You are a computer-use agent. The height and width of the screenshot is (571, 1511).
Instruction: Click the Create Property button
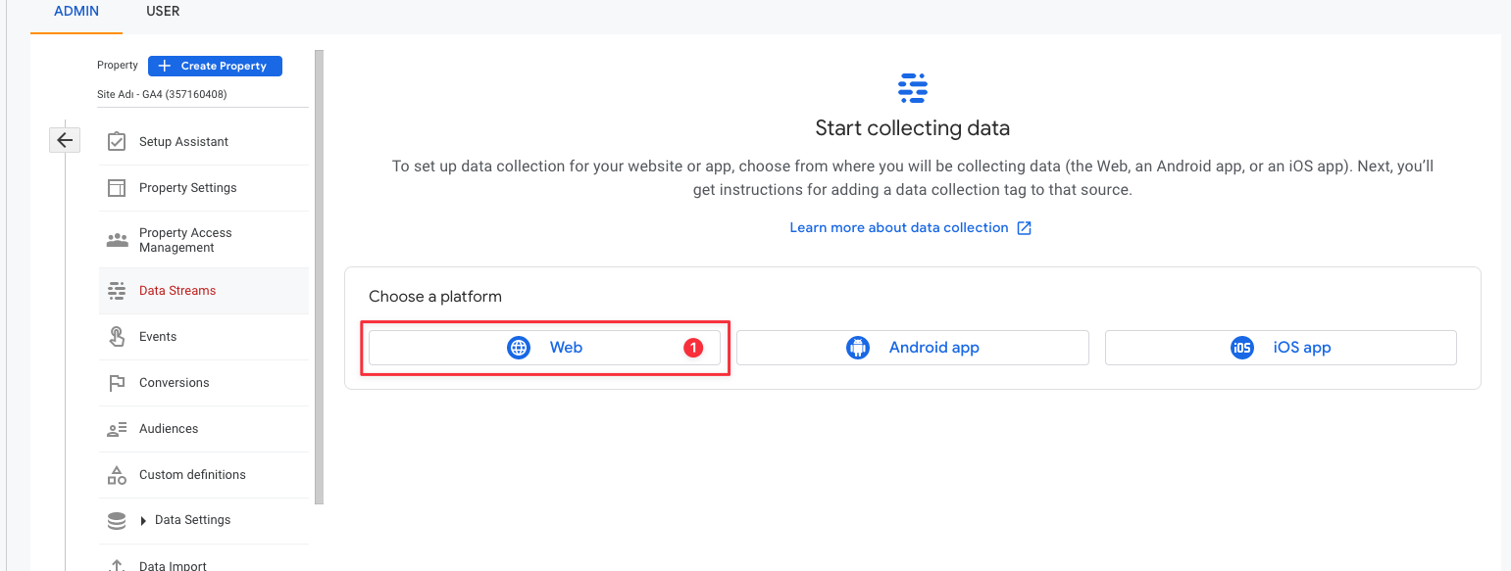(215, 66)
